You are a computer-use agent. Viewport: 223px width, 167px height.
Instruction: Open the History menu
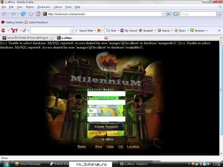pos(30,7)
